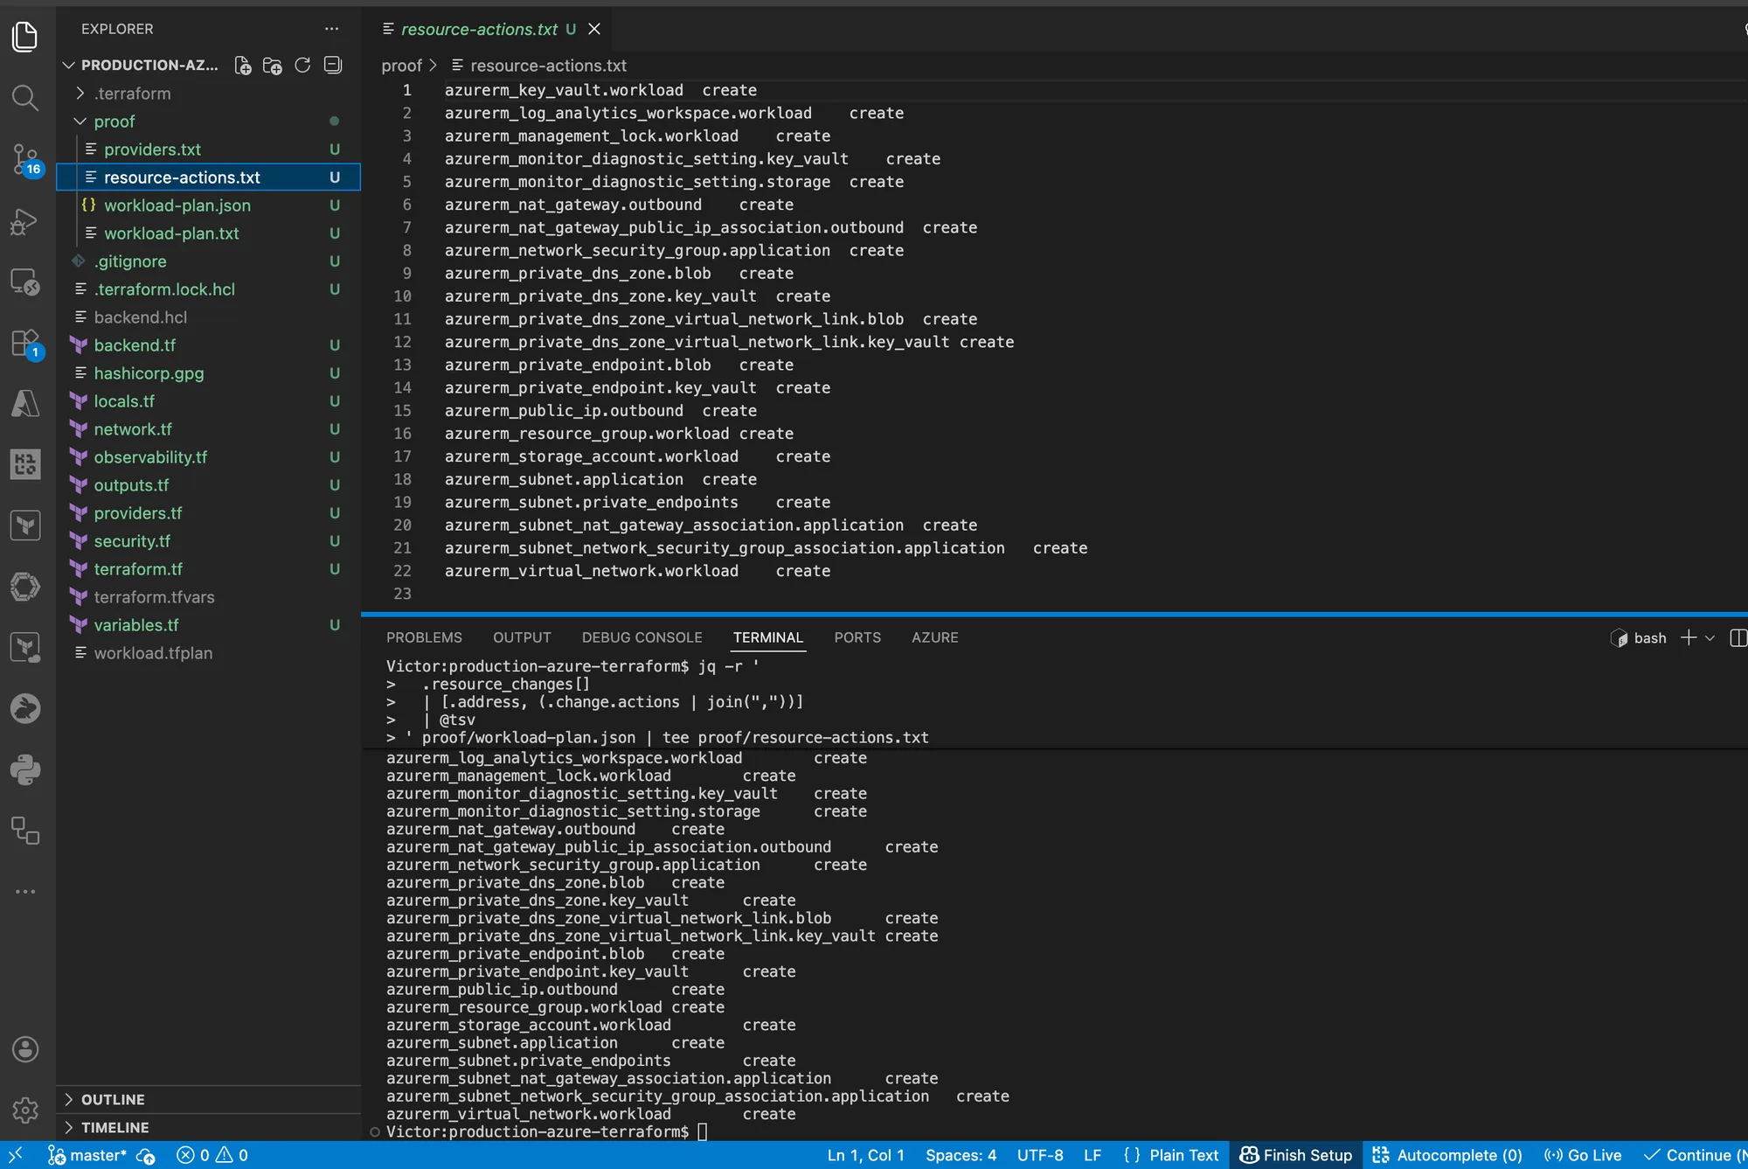Split the terminal panel
This screenshot has height=1169, width=1748.
[1738, 638]
